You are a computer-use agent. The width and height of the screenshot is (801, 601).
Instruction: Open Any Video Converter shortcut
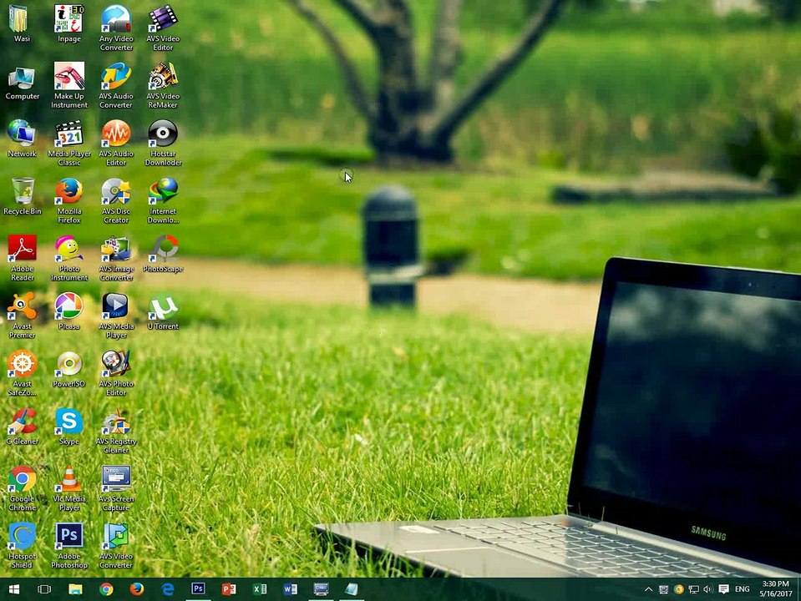pos(116,28)
